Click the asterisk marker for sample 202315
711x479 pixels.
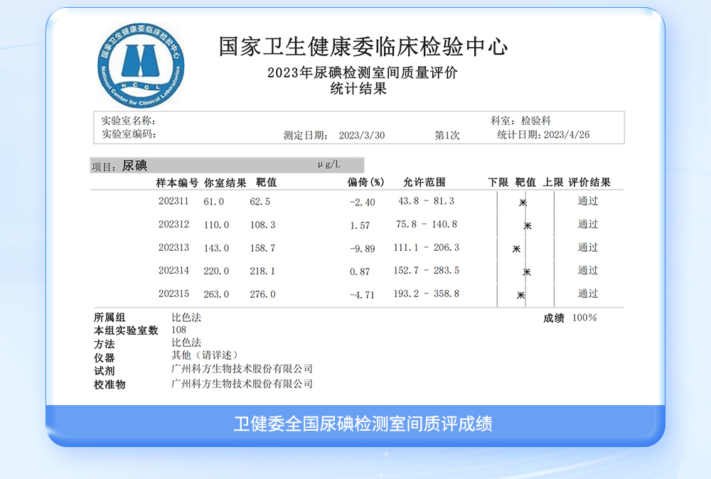(520, 295)
